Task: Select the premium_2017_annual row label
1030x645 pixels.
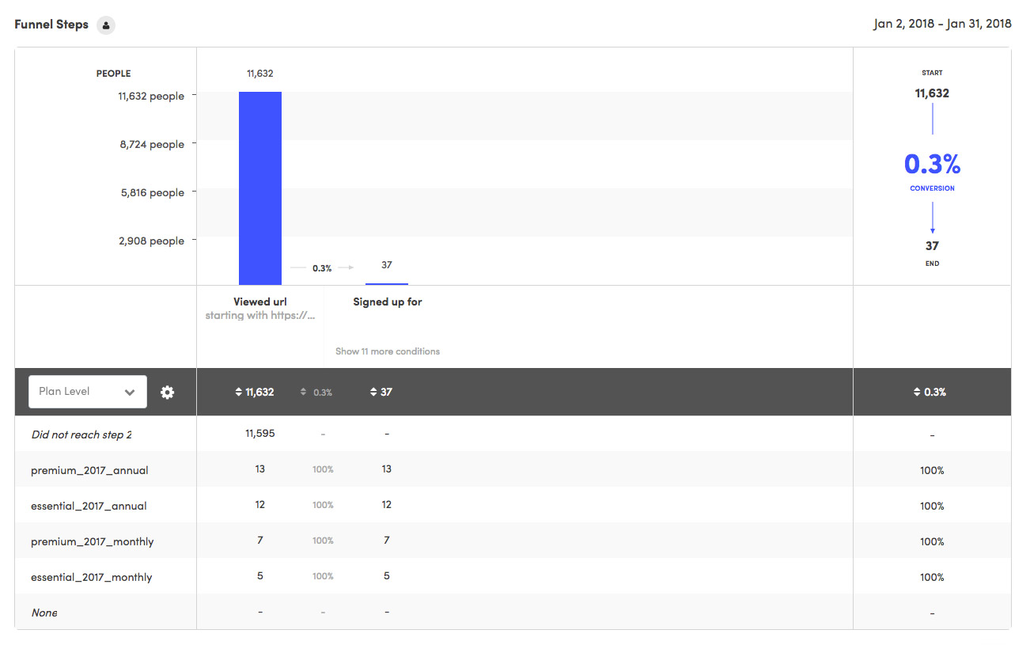Action: click(x=89, y=470)
